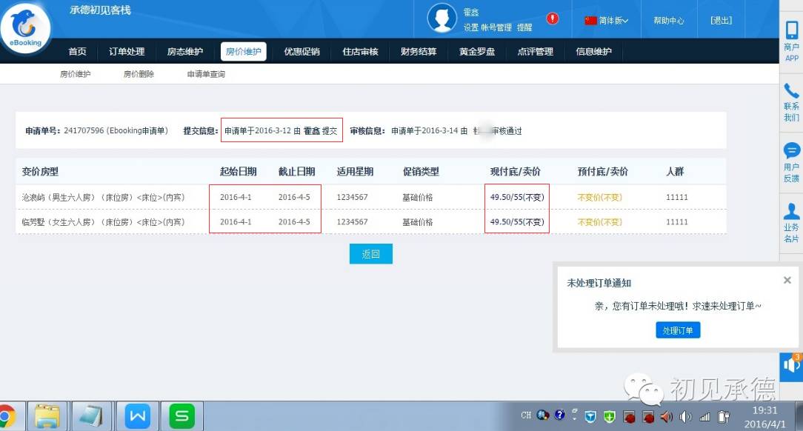The image size is (803, 431).
Task: Open 设置 link under user name
Action: pyautogui.click(x=470, y=27)
